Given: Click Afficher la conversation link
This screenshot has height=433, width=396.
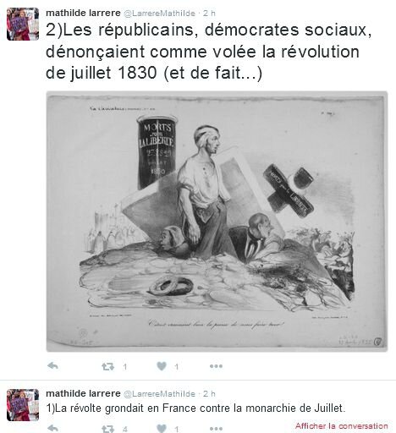Looking at the screenshot, I should (x=341, y=425).
